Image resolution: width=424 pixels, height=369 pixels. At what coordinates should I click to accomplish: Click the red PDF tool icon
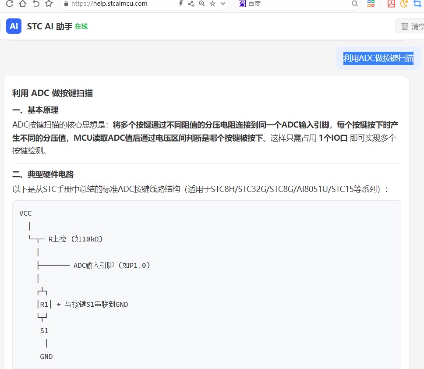coord(391,4)
